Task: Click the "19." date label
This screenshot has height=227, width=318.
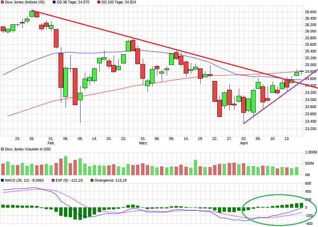Action: pos(200,139)
